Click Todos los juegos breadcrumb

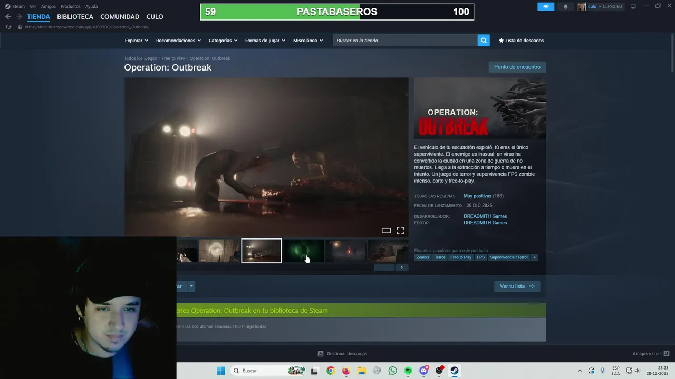point(140,58)
